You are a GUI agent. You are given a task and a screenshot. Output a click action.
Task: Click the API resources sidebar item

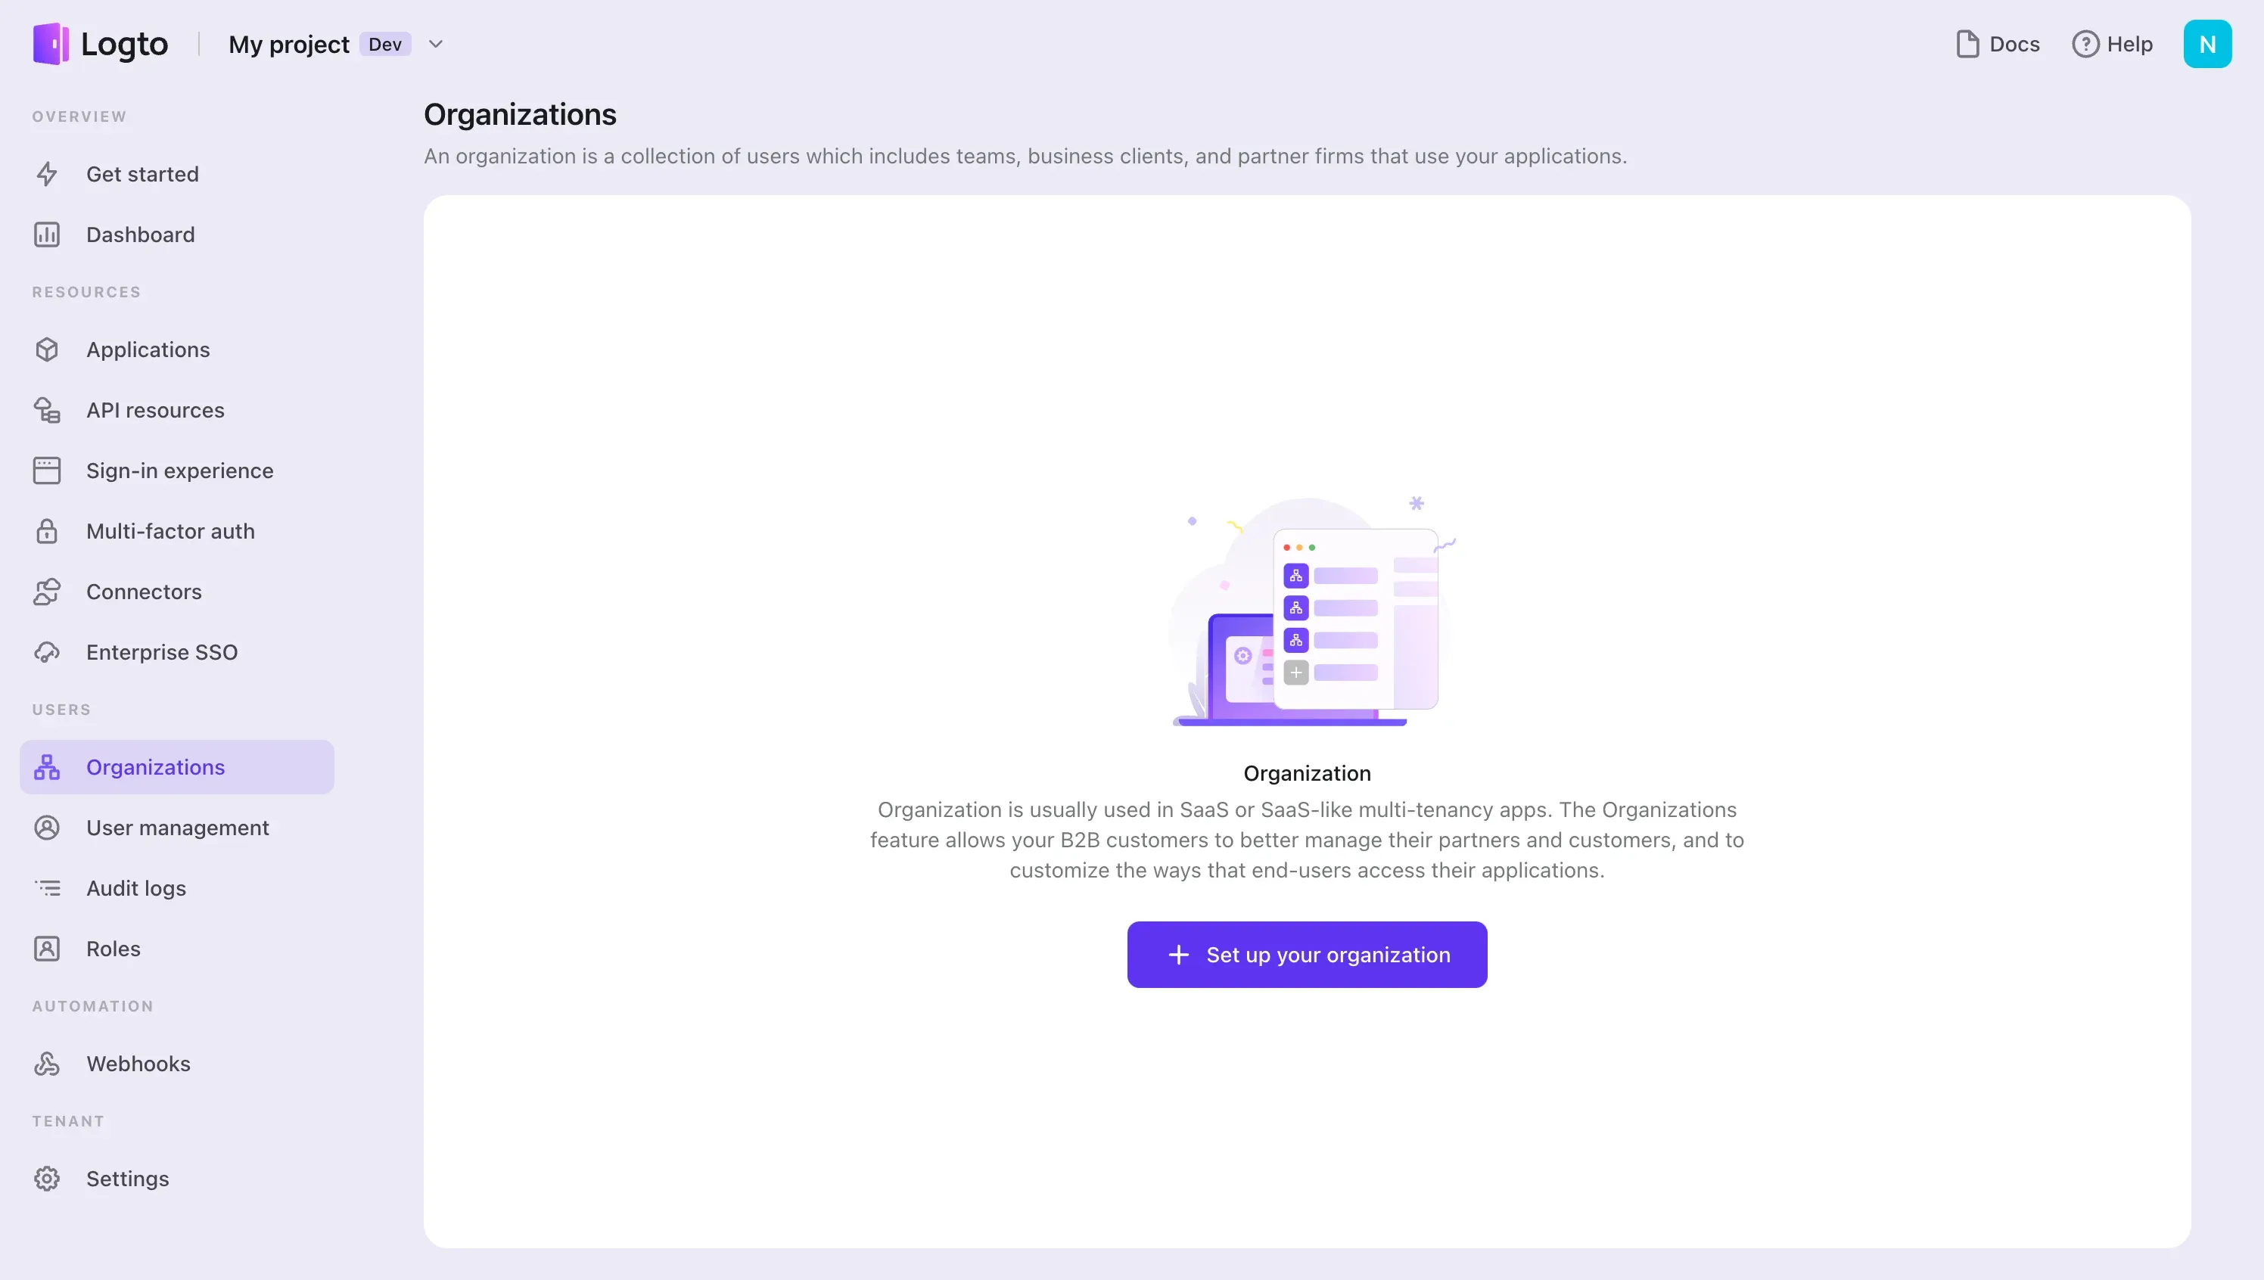coord(155,409)
